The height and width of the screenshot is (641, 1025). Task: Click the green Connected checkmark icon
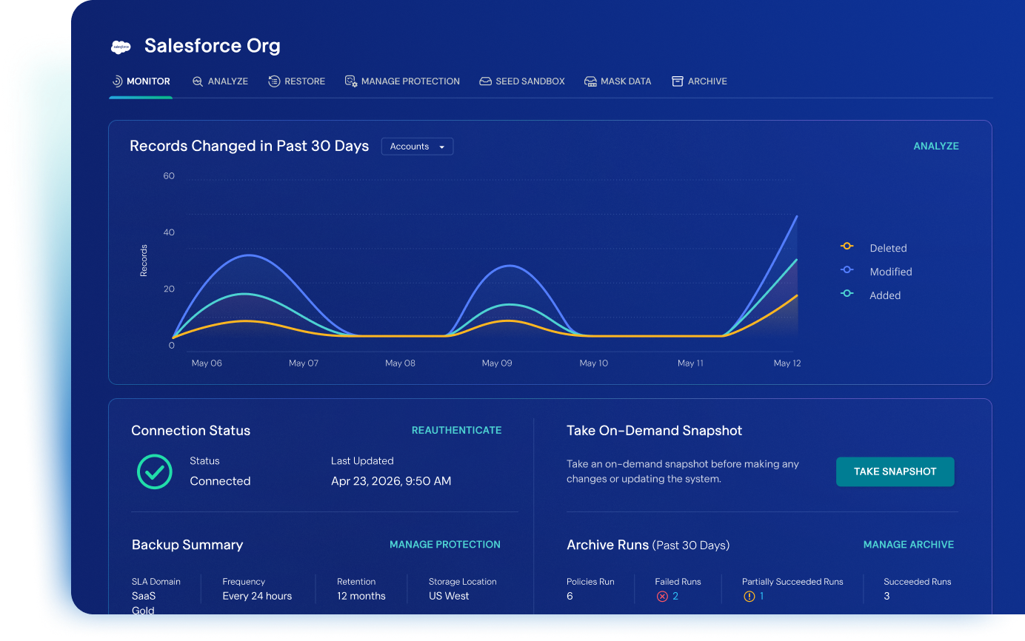tap(155, 471)
